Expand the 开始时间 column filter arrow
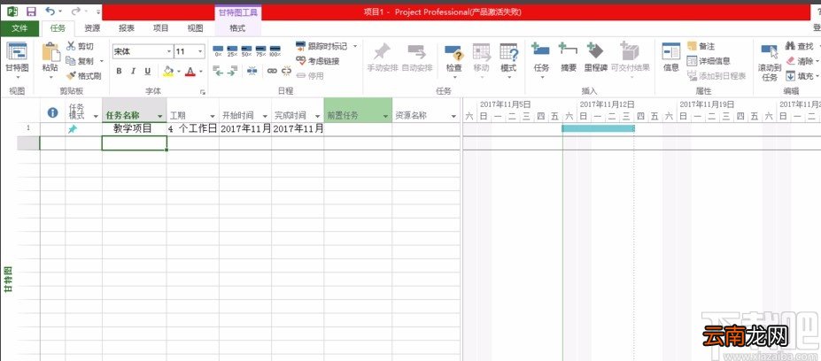 point(265,116)
